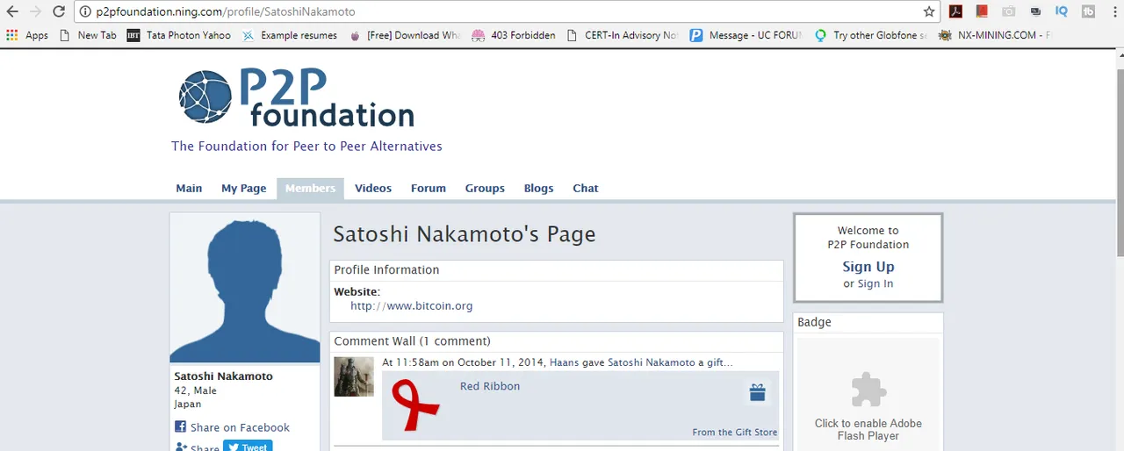Click the '42, Male' profile text

[195, 390]
